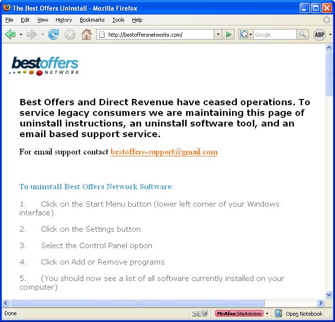Open the Edit menu
The height and width of the screenshot is (322, 335).
tap(25, 20)
